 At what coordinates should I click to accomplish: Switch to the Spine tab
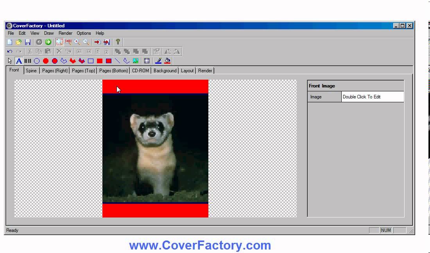tap(31, 71)
